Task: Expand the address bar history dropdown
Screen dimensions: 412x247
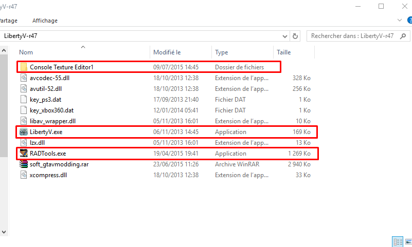Action: coord(284,36)
